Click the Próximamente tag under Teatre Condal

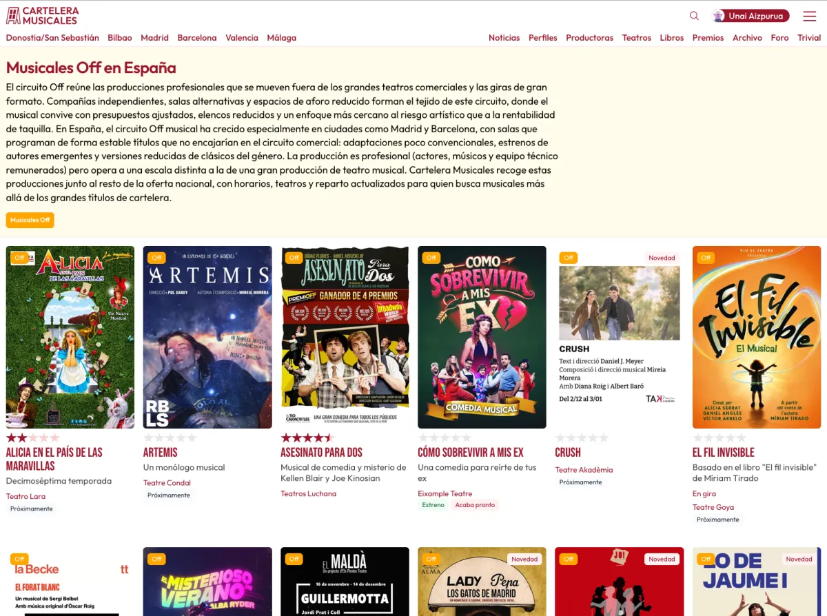tap(169, 495)
